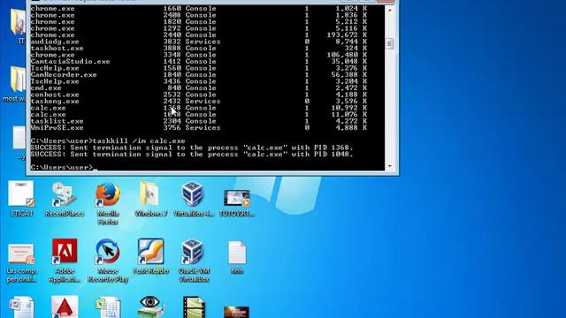Image resolution: width=566 pixels, height=318 pixels.
Task: Click the SUCCESS line with PID 1368
Action: (192, 148)
